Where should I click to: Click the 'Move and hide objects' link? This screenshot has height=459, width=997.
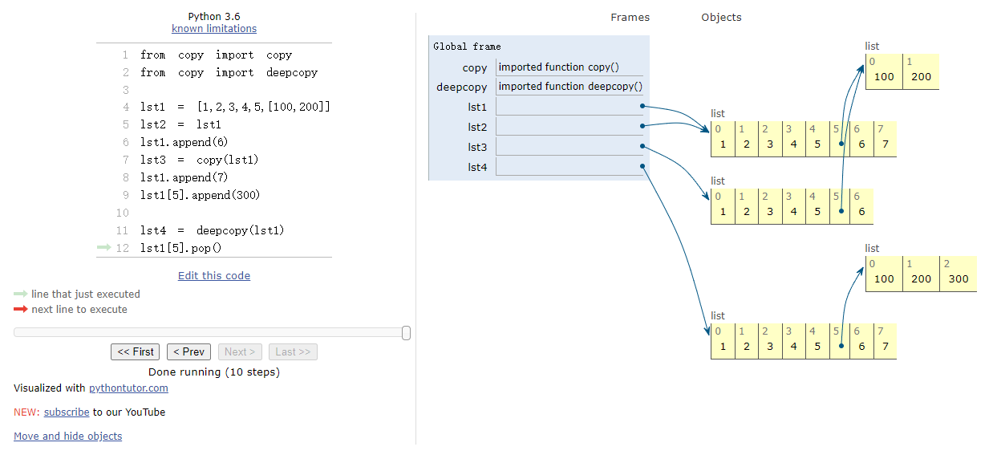click(x=68, y=436)
